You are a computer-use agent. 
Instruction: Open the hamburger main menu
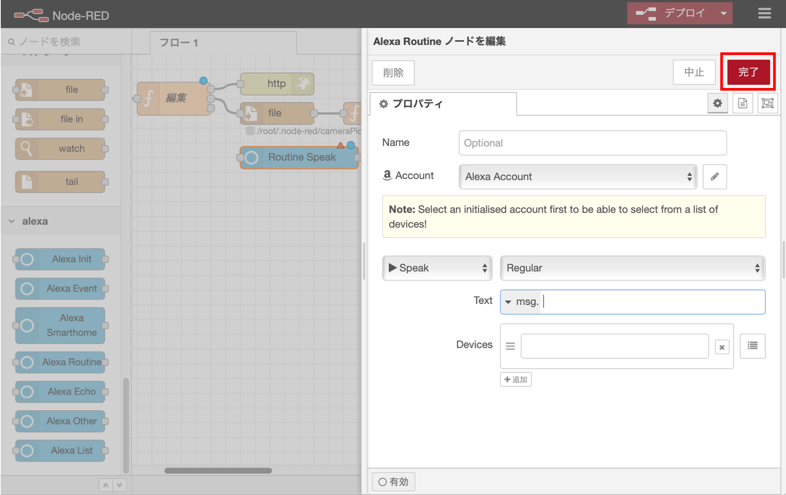pyautogui.click(x=764, y=14)
